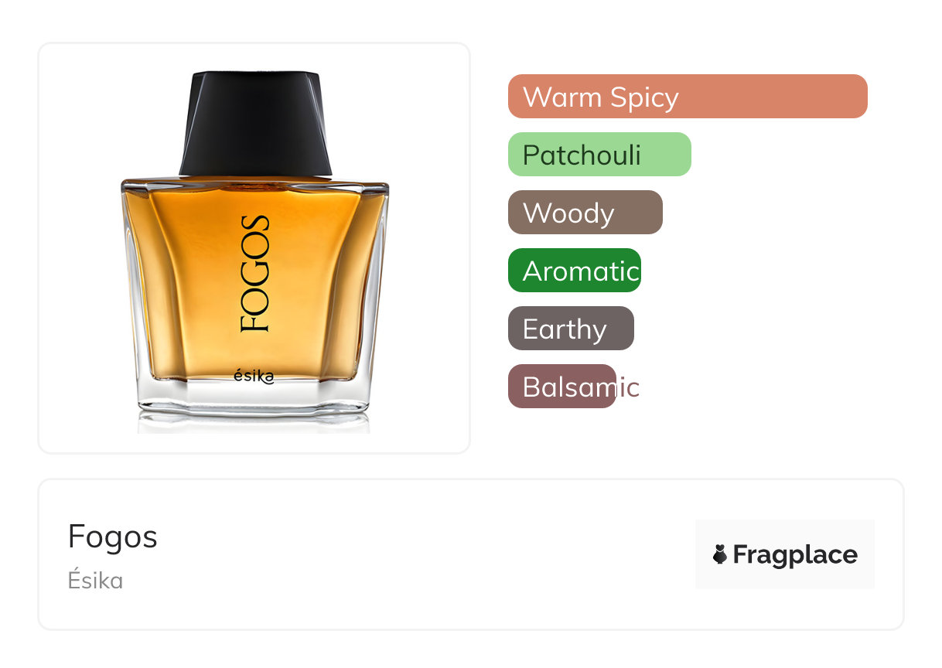Open the Ésika brand link

coord(95,581)
